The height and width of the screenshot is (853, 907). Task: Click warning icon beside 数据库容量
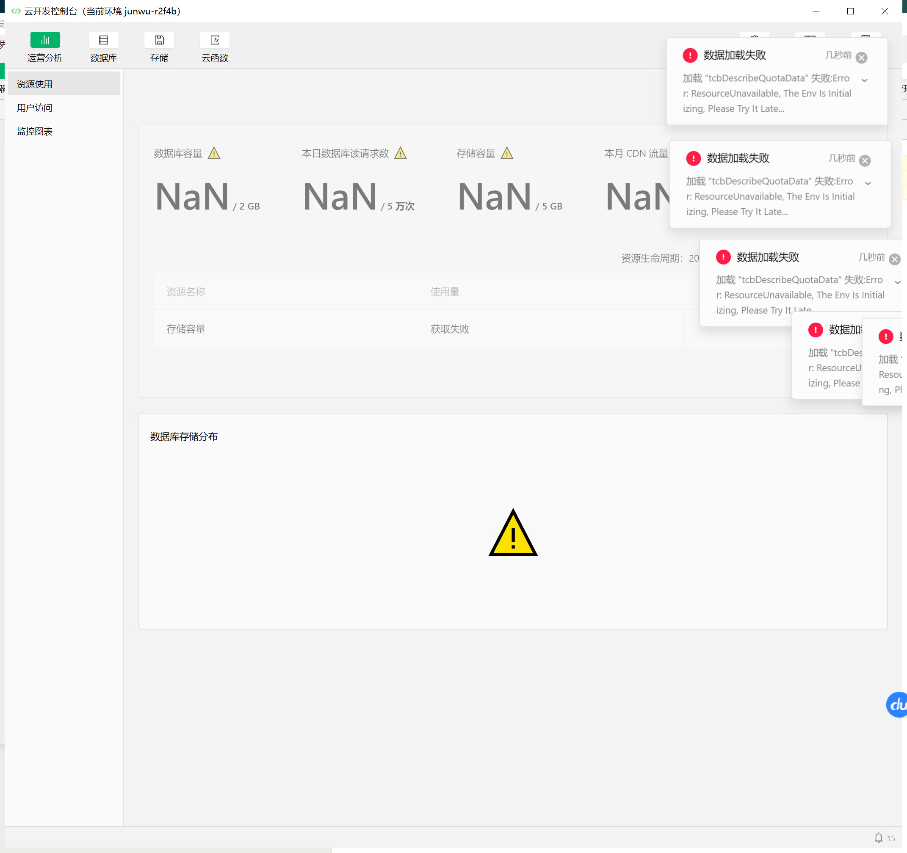(x=214, y=153)
